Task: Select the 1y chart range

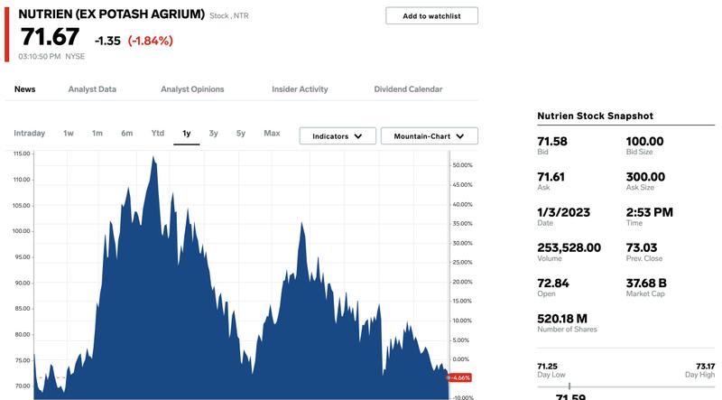Action: [x=187, y=133]
